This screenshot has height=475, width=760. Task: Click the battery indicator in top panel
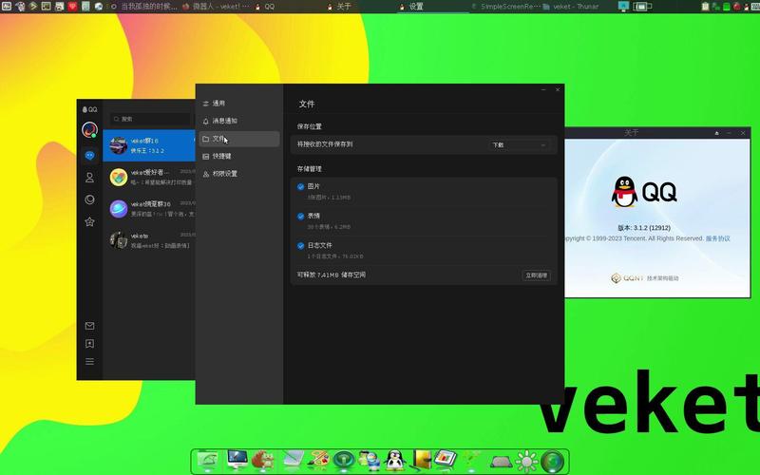tap(642, 7)
